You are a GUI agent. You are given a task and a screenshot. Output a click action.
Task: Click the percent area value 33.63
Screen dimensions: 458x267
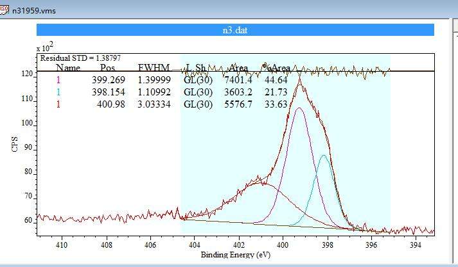(x=276, y=104)
